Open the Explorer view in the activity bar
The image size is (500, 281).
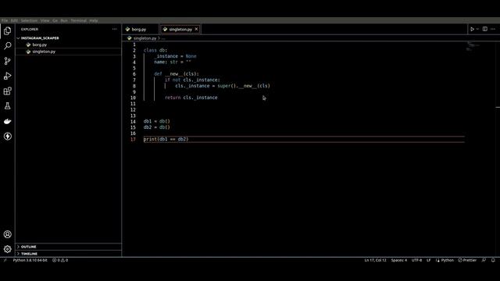(7, 30)
